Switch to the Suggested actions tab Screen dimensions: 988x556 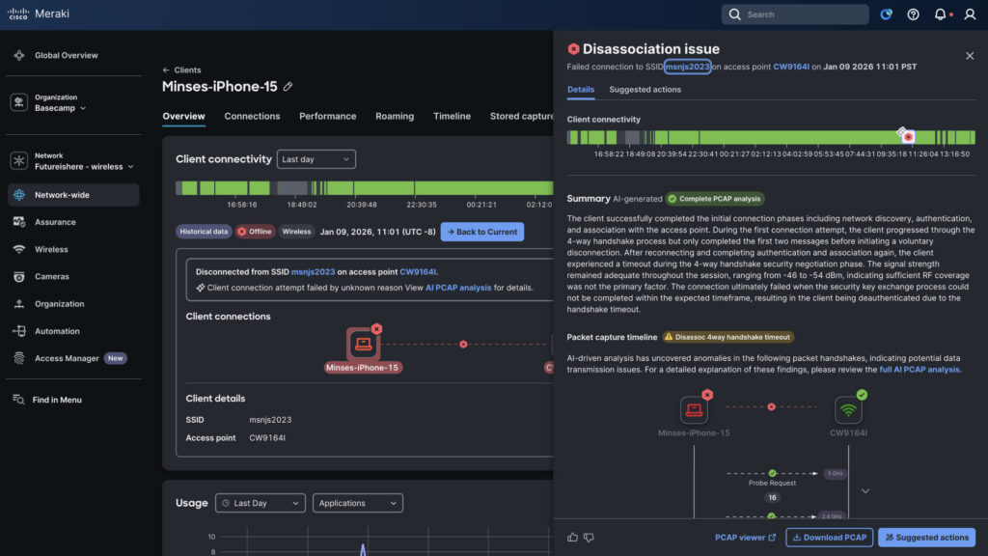pos(645,90)
